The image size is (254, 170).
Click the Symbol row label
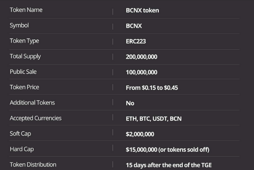coord(19,25)
